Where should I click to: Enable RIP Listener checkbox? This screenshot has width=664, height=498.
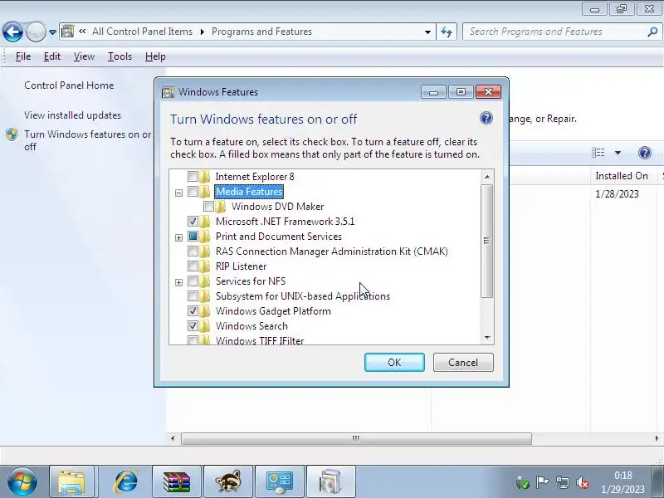pyautogui.click(x=193, y=266)
